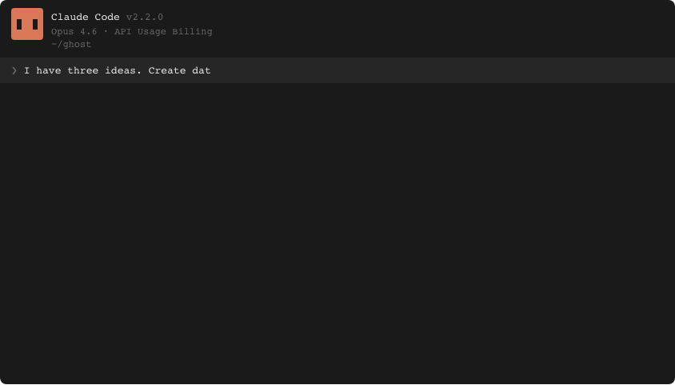This screenshot has width=675, height=385.
Task: Click the ~/ghost working directory path
Action: 71,45
